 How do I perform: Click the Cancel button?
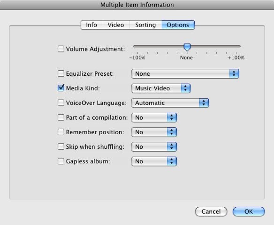pyautogui.click(x=211, y=211)
